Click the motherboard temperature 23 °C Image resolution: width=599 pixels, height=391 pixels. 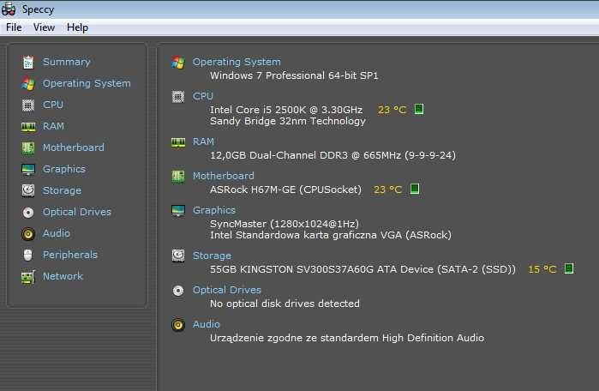pos(387,189)
